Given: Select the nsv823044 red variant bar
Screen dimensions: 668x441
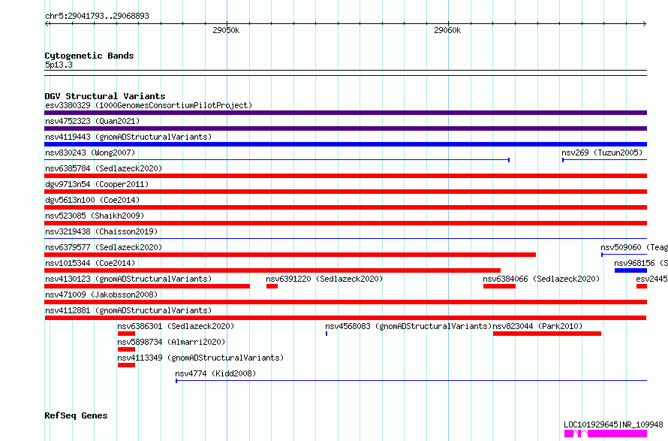Looking at the screenshot, I should 547,334.
